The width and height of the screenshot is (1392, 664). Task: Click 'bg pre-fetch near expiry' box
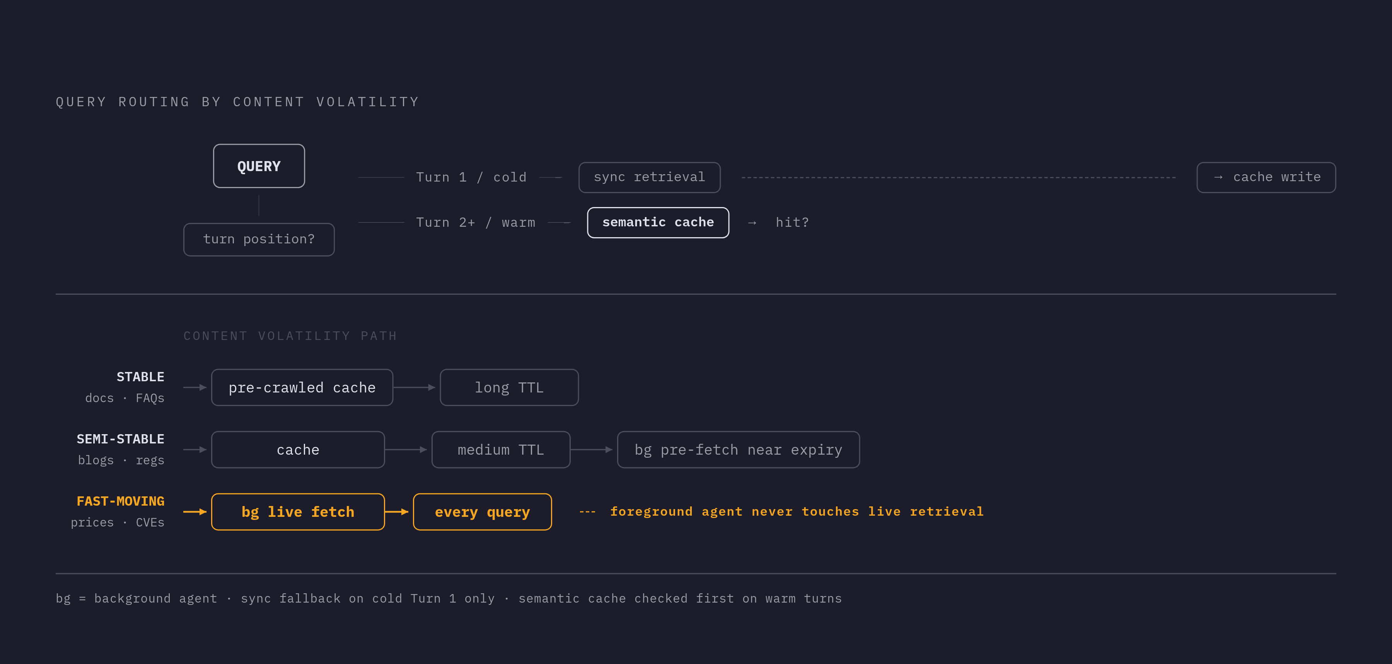[x=738, y=450]
